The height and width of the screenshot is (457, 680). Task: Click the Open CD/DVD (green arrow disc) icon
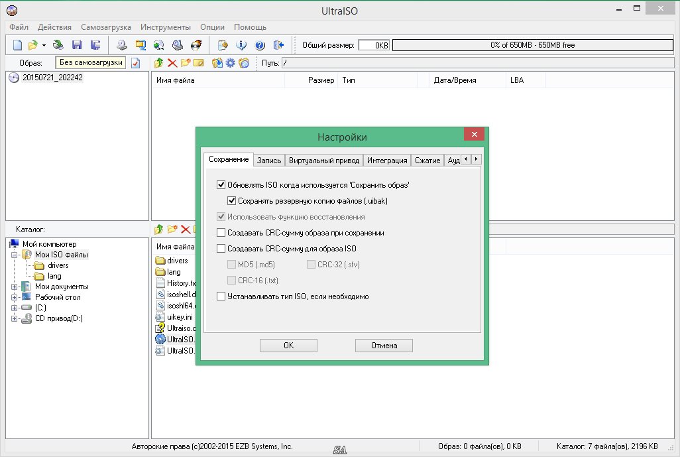pos(58,44)
